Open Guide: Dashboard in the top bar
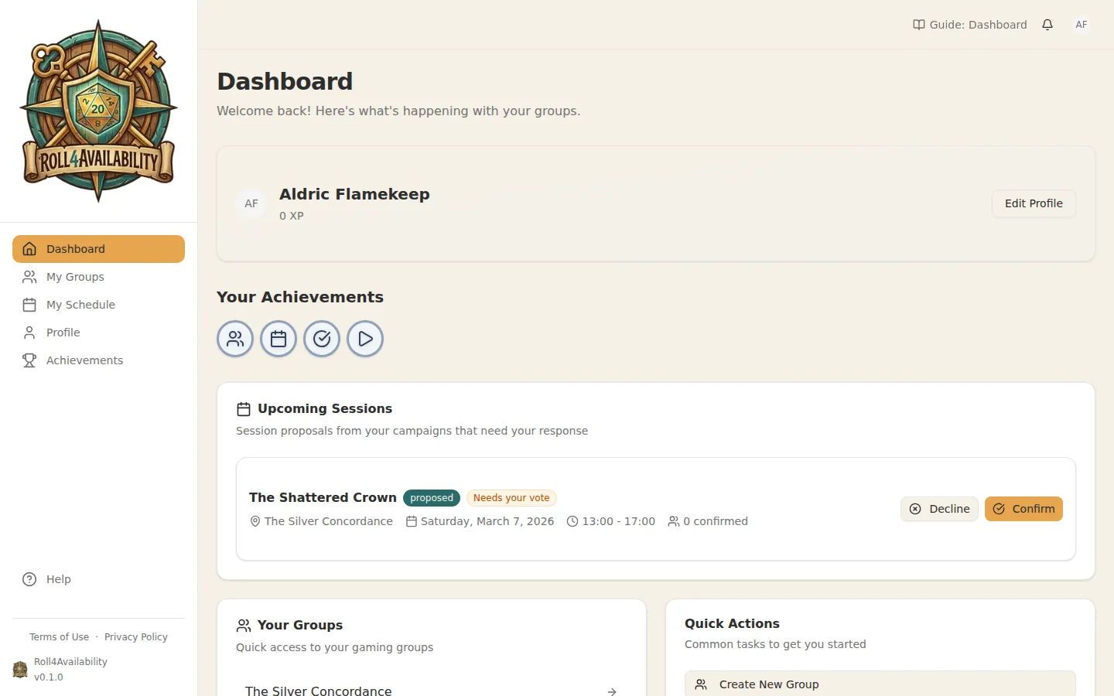The image size is (1114, 696). (969, 24)
